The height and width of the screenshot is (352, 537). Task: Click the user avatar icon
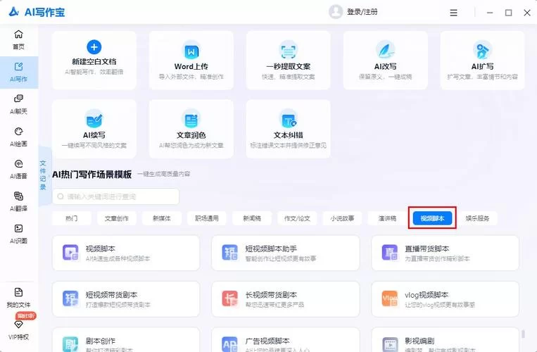click(x=336, y=12)
